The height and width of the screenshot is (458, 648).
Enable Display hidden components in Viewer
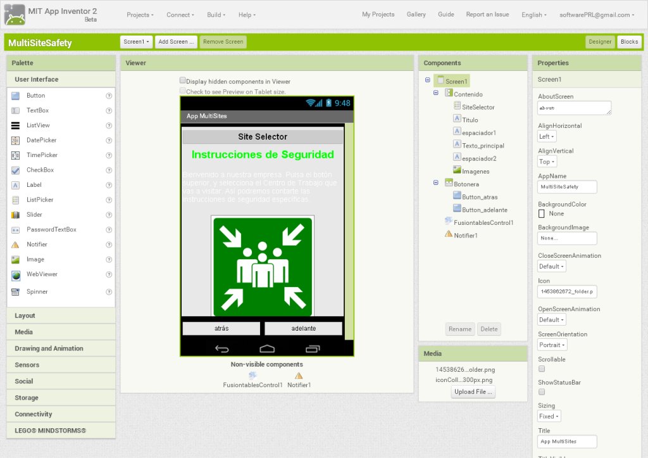click(x=182, y=80)
